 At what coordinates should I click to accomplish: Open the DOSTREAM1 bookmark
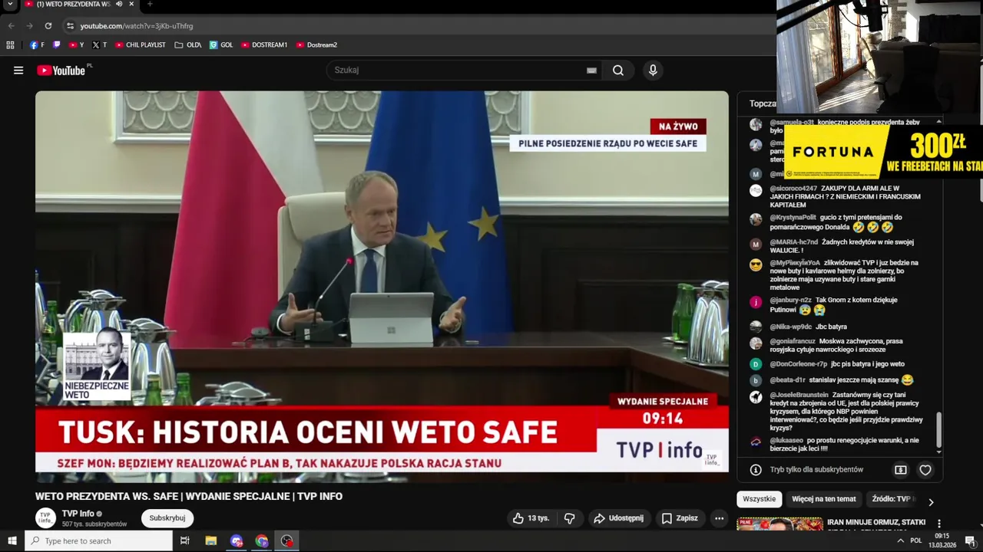pyautogui.click(x=264, y=45)
